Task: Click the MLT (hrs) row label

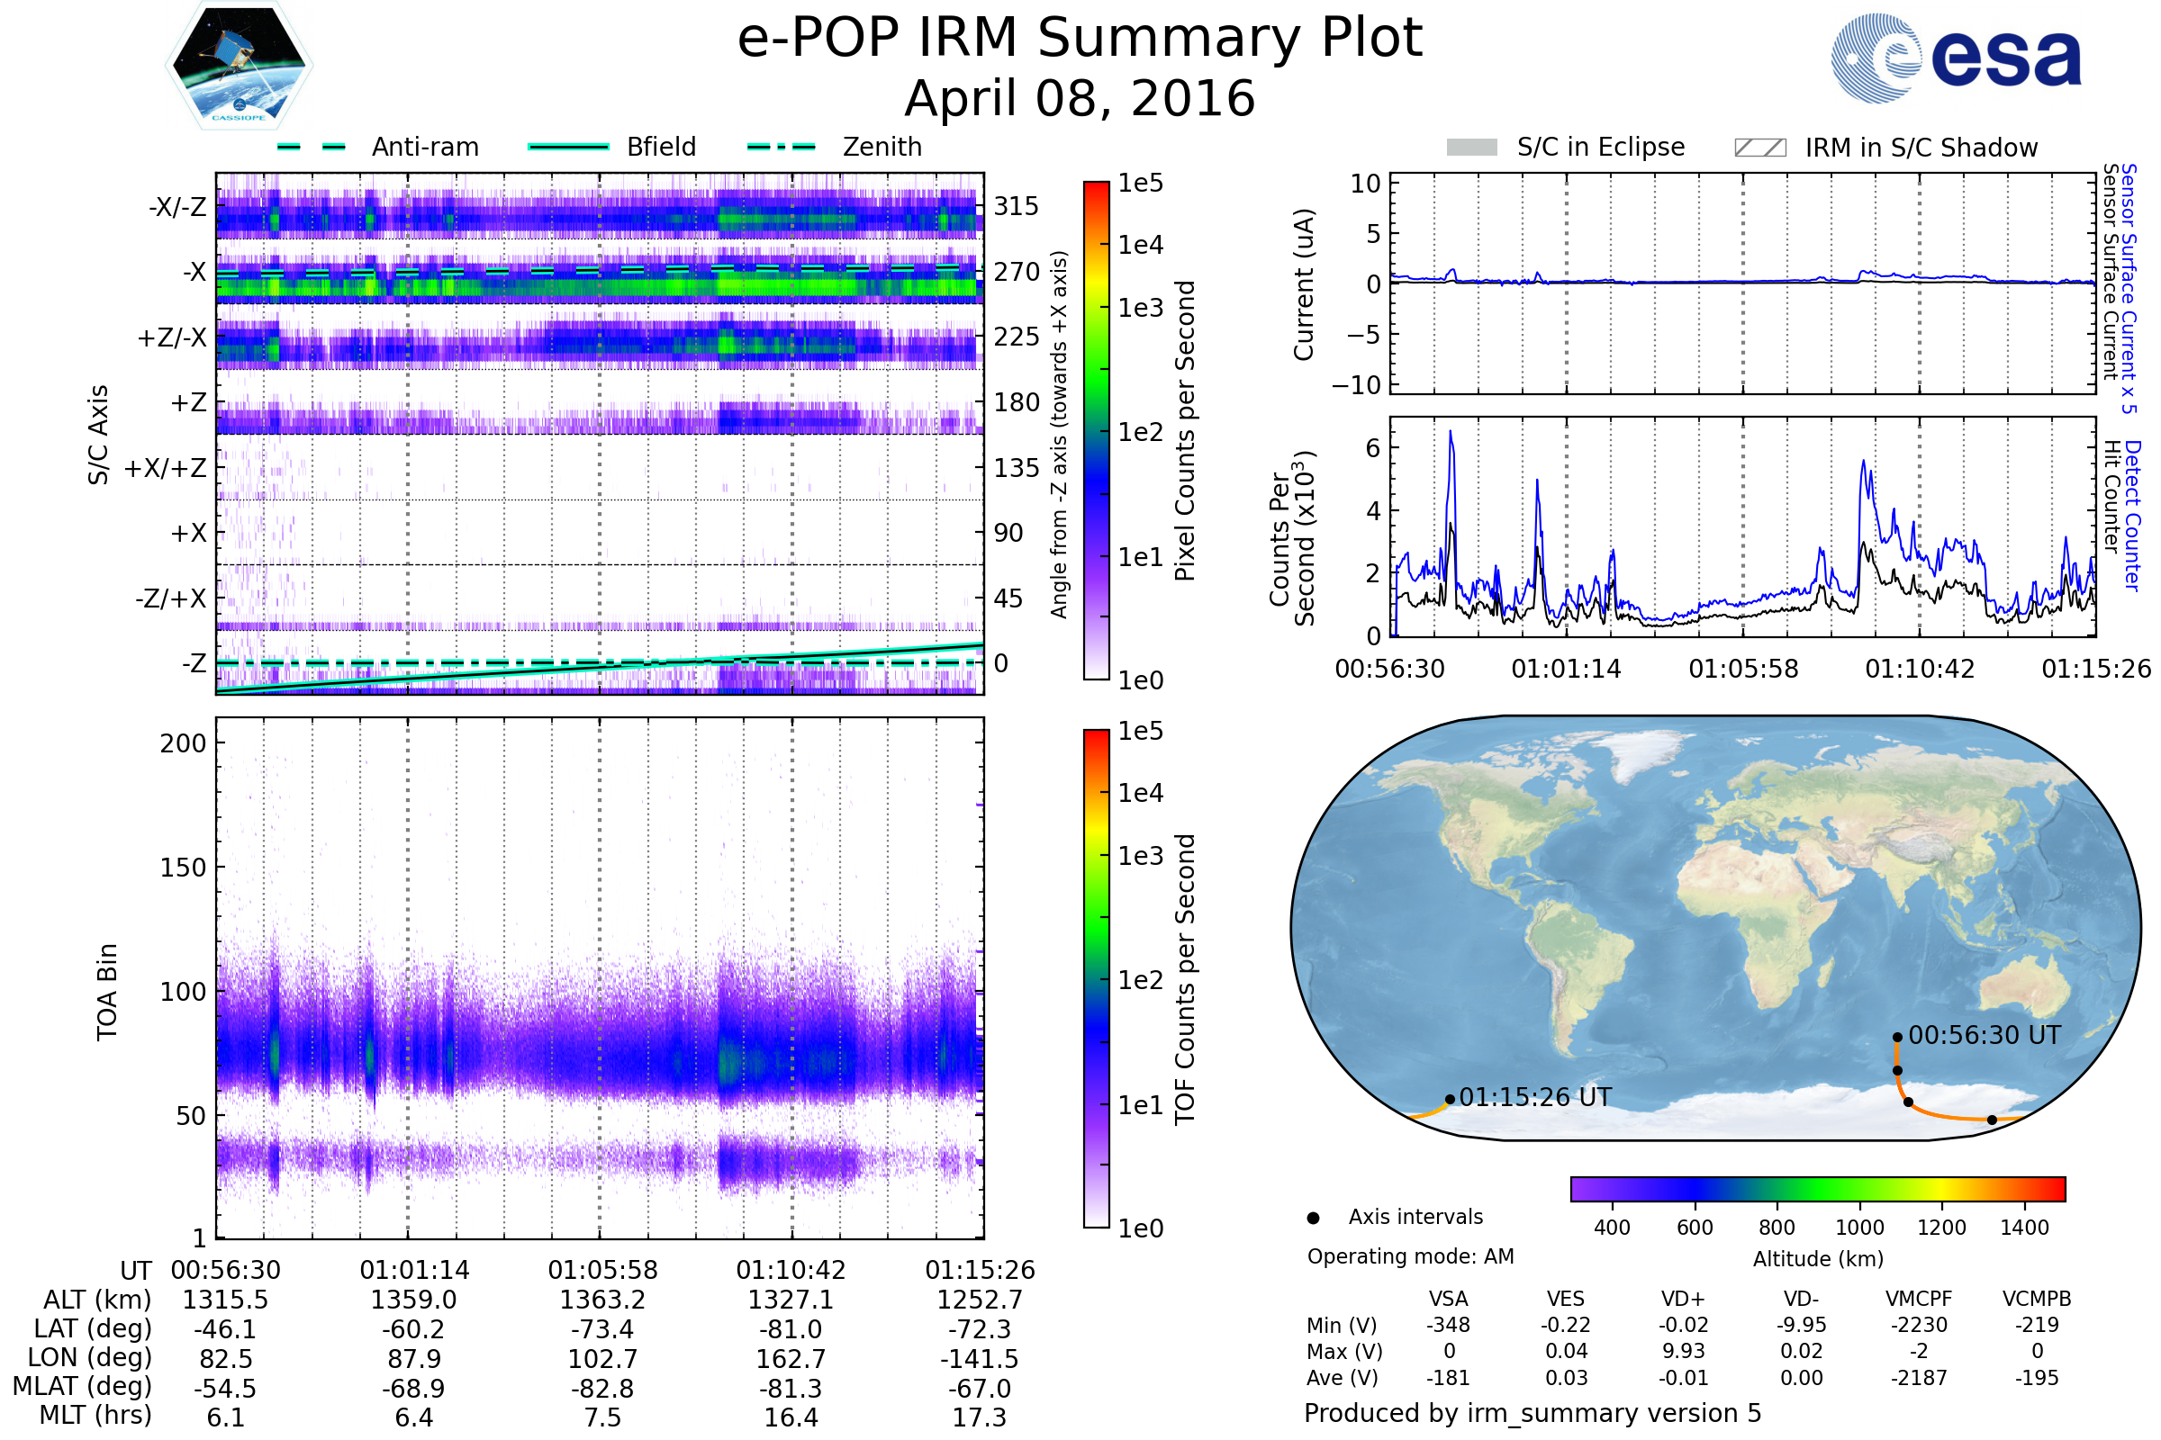Action: pos(95,1415)
